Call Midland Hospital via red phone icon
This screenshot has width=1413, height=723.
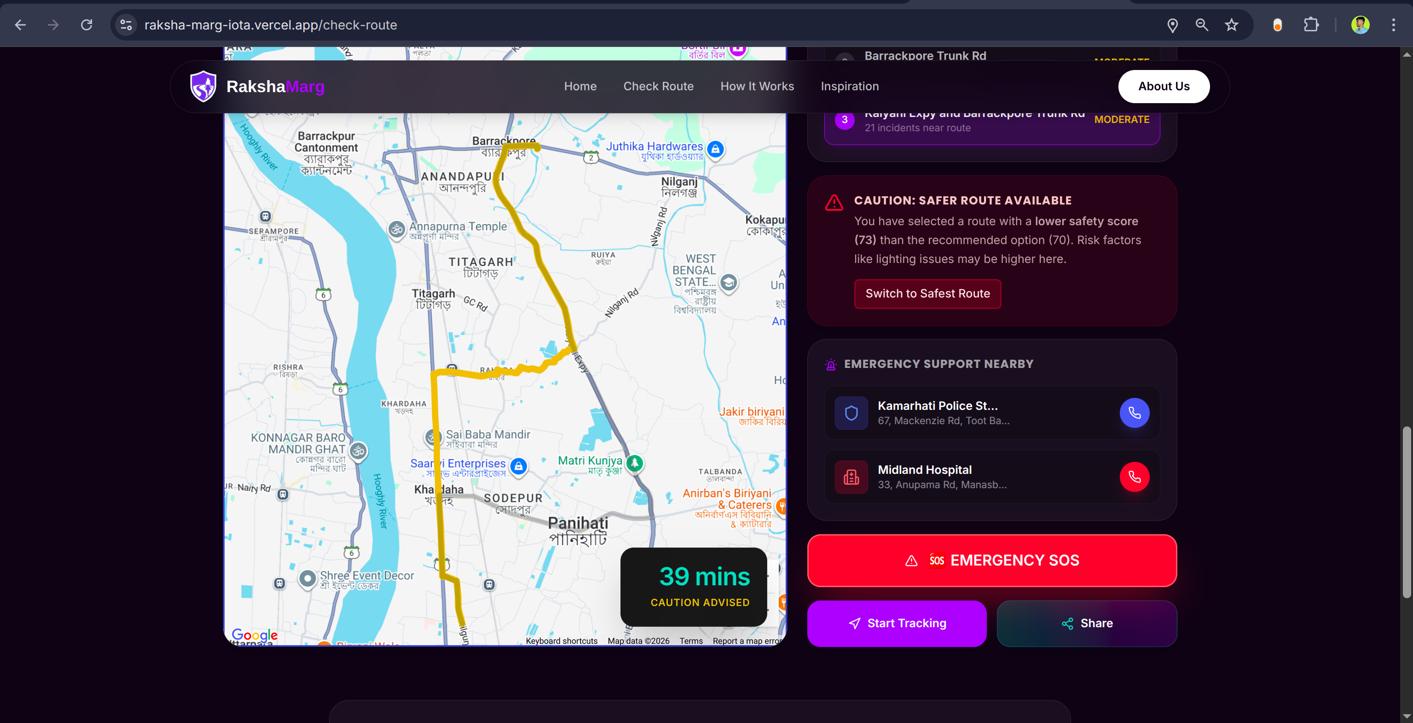click(x=1134, y=477)
